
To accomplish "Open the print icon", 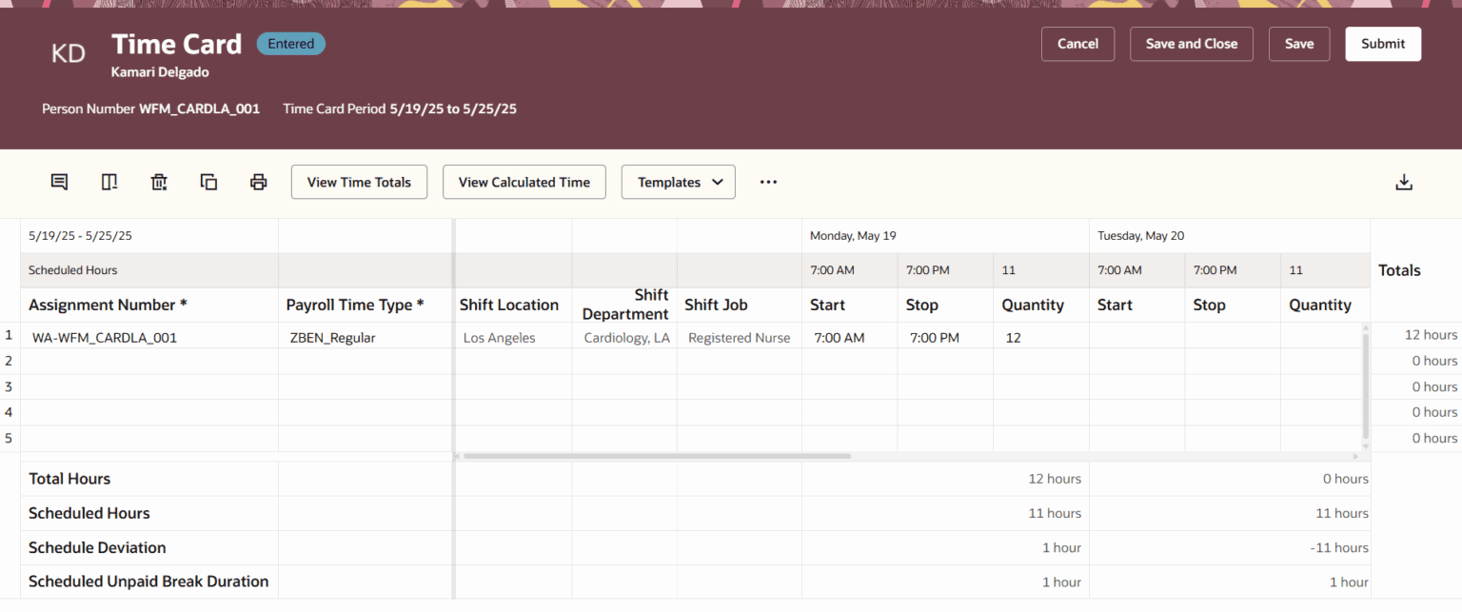I will [x=258, y=181].
